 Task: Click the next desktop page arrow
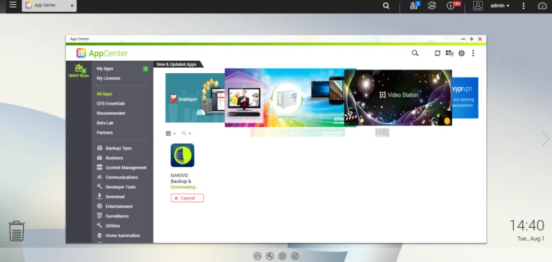point(546,139)
